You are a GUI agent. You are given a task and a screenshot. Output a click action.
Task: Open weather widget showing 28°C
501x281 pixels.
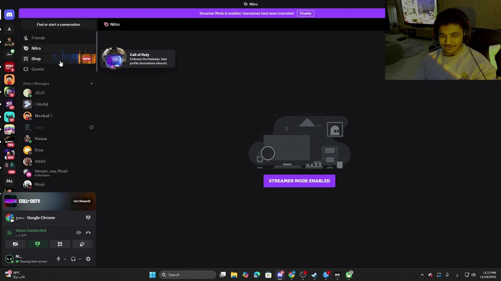[x=15, y=275]
